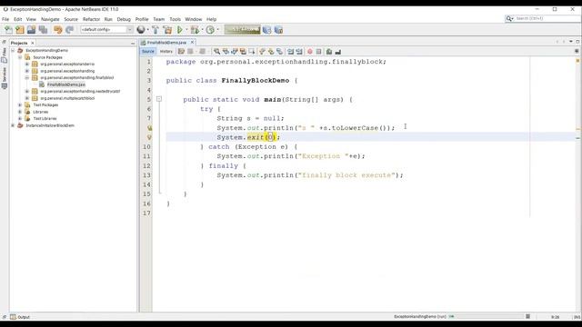
Task: Click the Debug Project toolbar icon
Action: pos(195,30)
